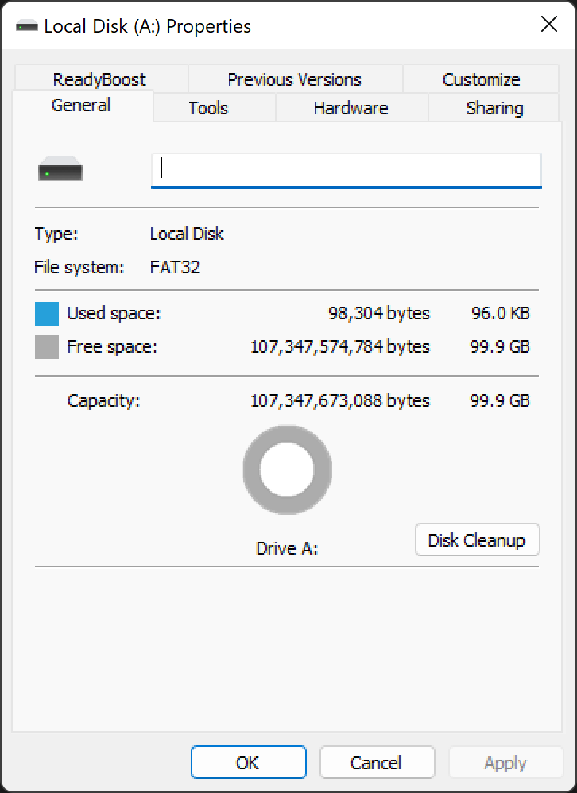Confirm with the OK button
The width and height of the screenshot is (577, 793).
coord(248,762)
